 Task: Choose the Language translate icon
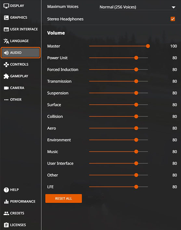pyautogui.click(x=6, y=41)
